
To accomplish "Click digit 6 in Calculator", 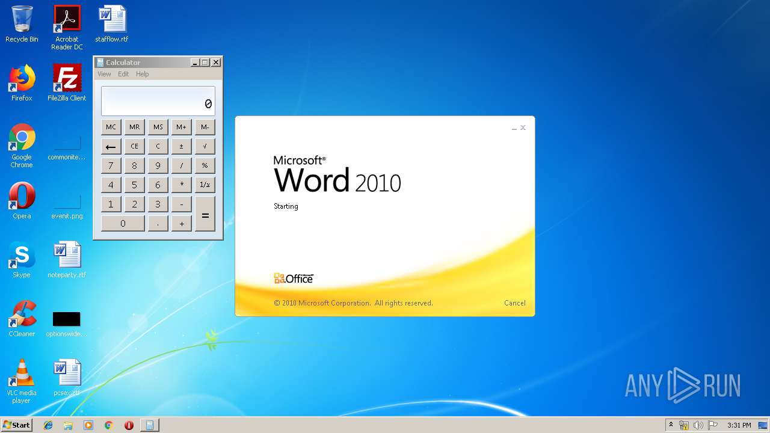I will pyautogui.click(x=158, y=185).
